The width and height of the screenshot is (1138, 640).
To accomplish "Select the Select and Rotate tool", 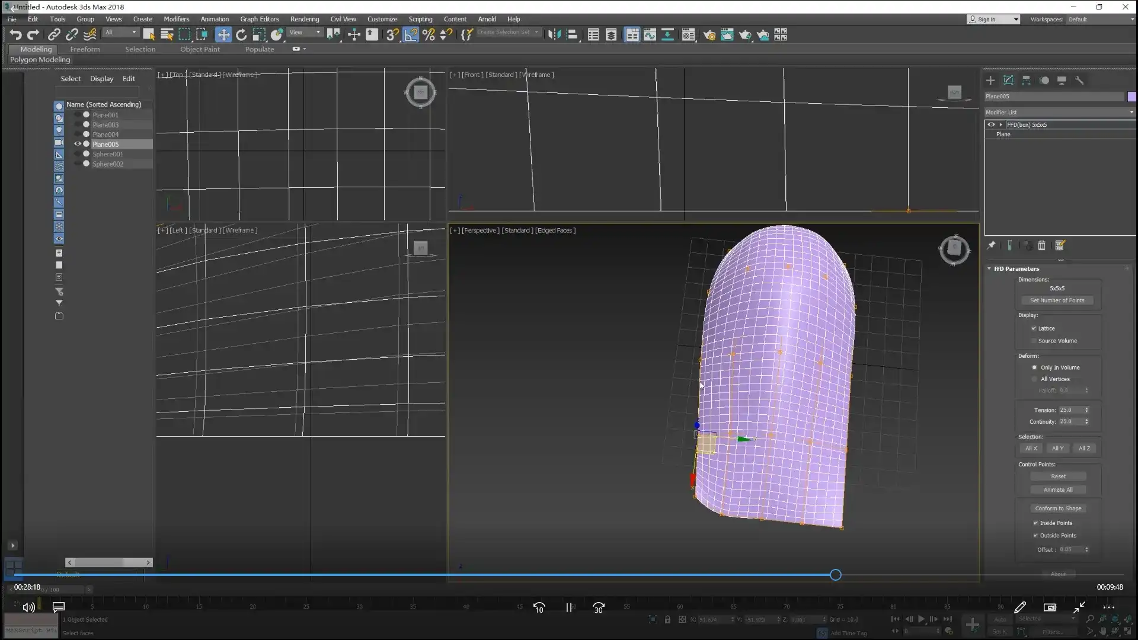I will point(241,34).
